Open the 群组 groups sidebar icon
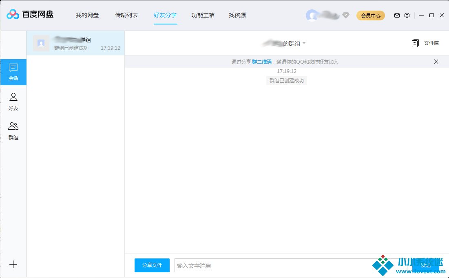The width and height of the screenshot is (449, 278). coord(13,131)
